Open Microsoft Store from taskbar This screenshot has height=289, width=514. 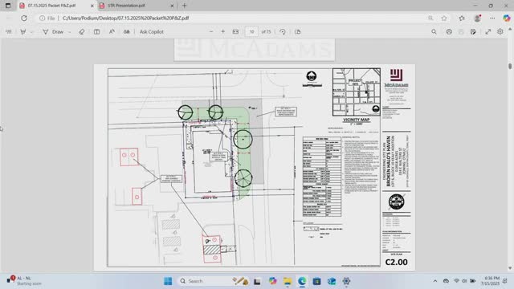pos(316,281)
